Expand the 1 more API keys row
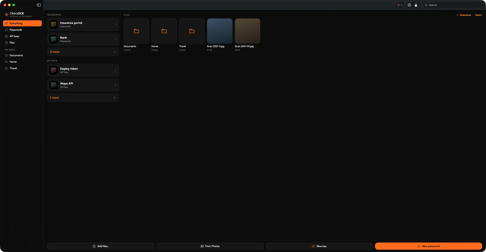The height and width of the screenshot is (252, 486). pyautogui.click(x=83, y=98)
